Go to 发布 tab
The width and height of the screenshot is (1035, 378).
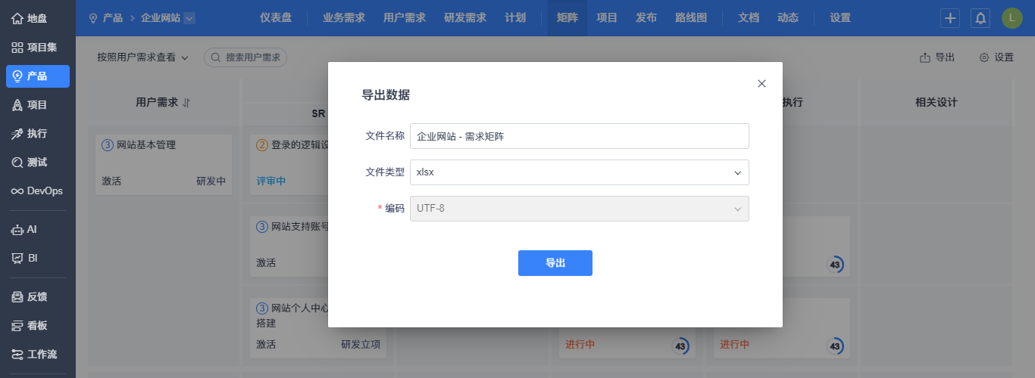[646, 18]
